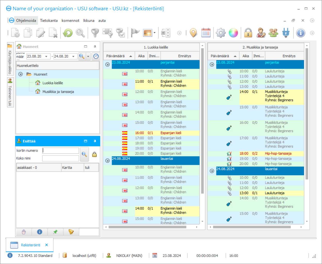Open the Ikkuna menu
The image size is (322, 264).
[x=89, y=21]
